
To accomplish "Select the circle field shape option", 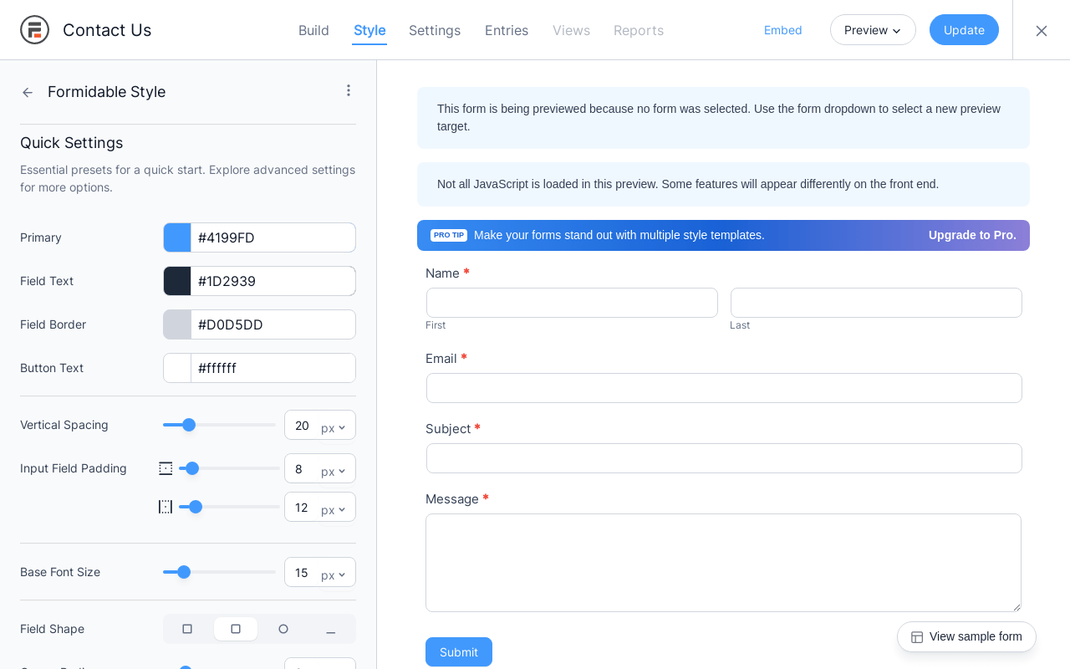I will coord(283,629).
